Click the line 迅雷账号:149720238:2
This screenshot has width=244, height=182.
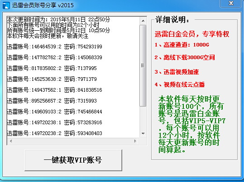coord(55,133)
